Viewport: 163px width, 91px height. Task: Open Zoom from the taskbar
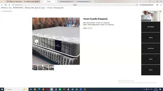(x=81, y=89)
